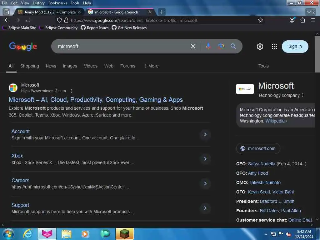The width and height of the screenshot is (320, 240).
Task: Open options dots beside Technology company
Action: (303, 95)
